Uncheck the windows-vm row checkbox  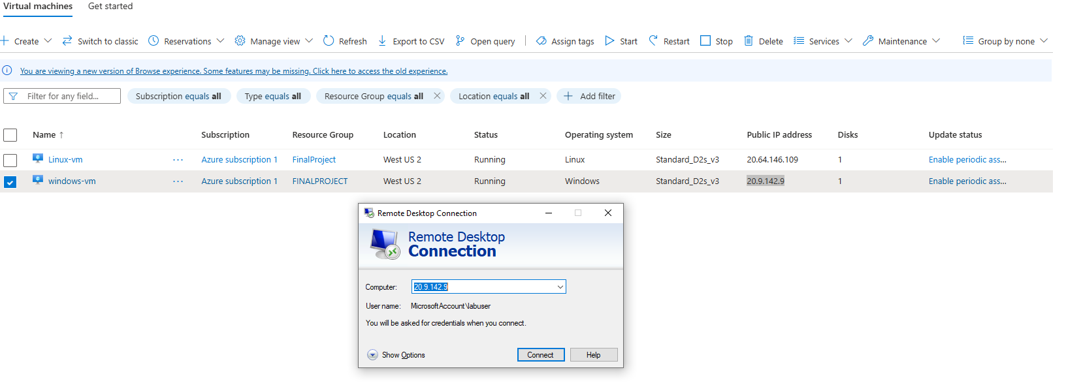[x=10, y=182]
